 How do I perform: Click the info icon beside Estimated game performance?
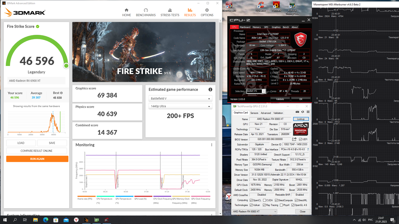tap(210, 90)
